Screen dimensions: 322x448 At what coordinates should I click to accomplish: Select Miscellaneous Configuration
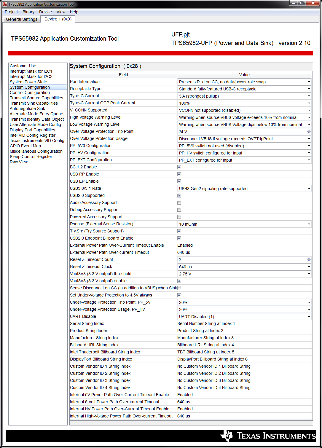36,151
